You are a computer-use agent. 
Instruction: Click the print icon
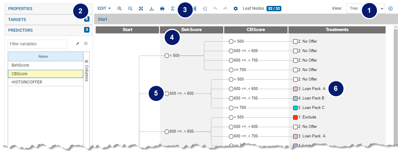point(162,9)
